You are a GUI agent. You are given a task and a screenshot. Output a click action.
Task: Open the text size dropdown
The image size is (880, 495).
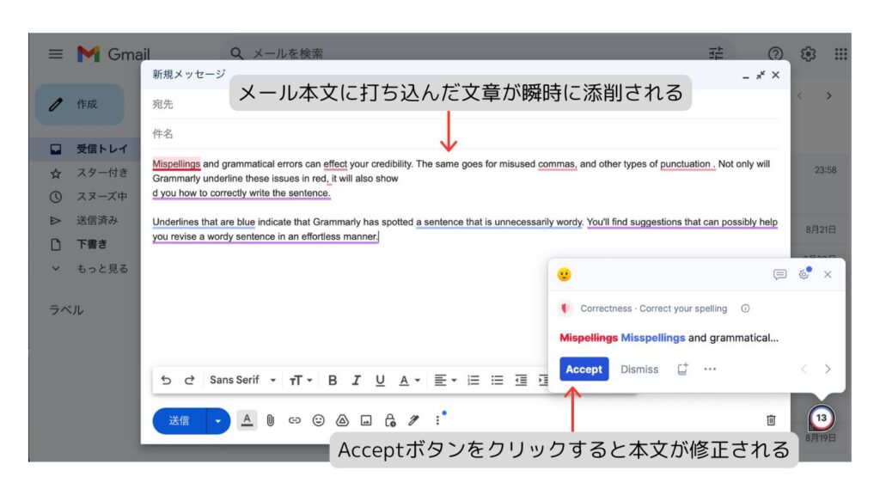301,380
